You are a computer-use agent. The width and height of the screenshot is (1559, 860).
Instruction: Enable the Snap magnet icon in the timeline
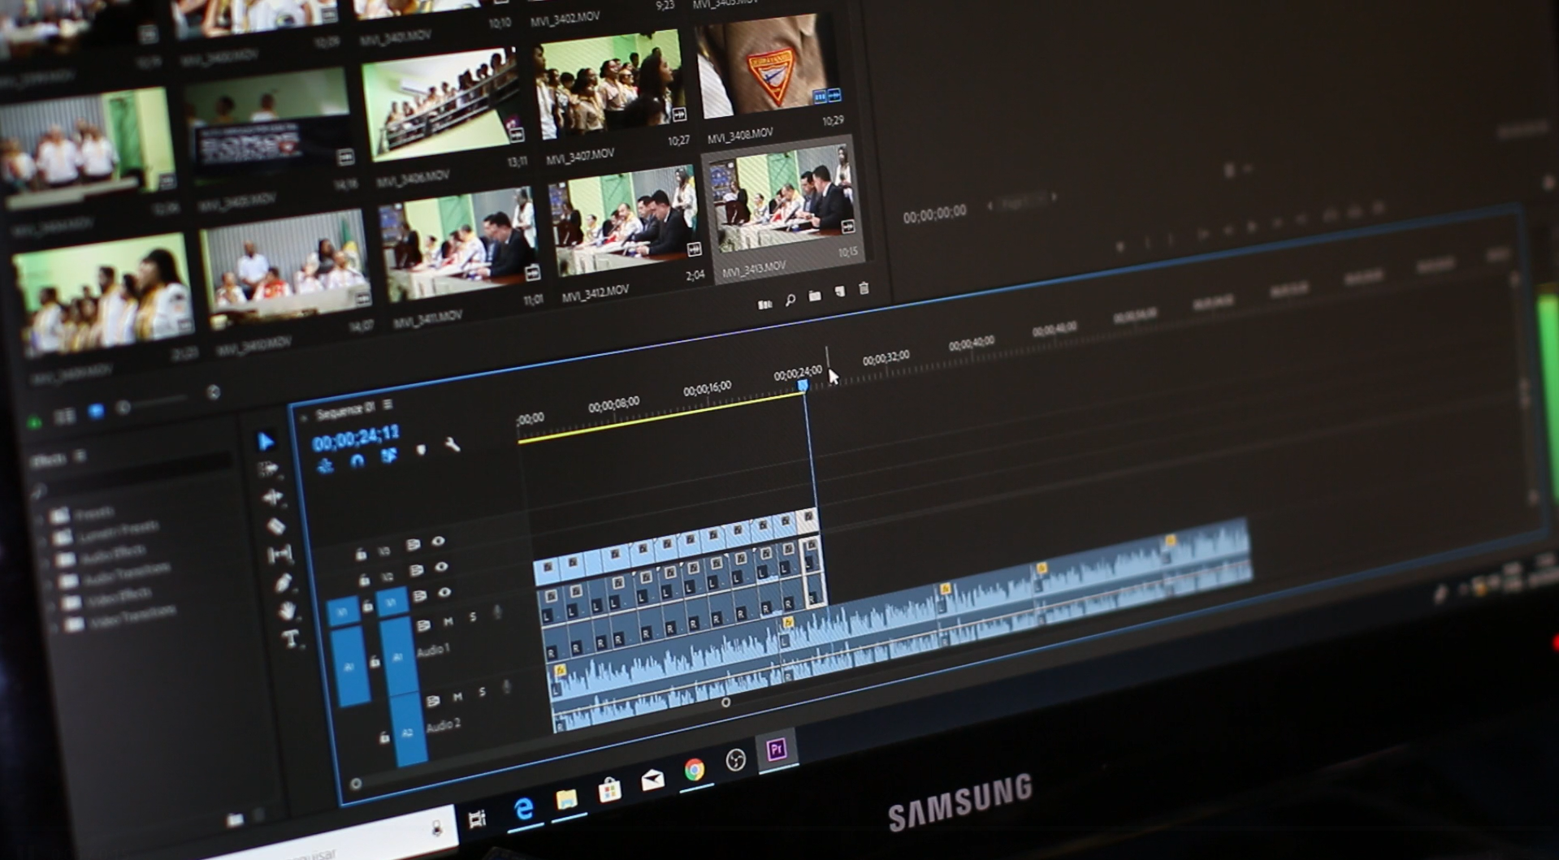(x=357, y=460)
